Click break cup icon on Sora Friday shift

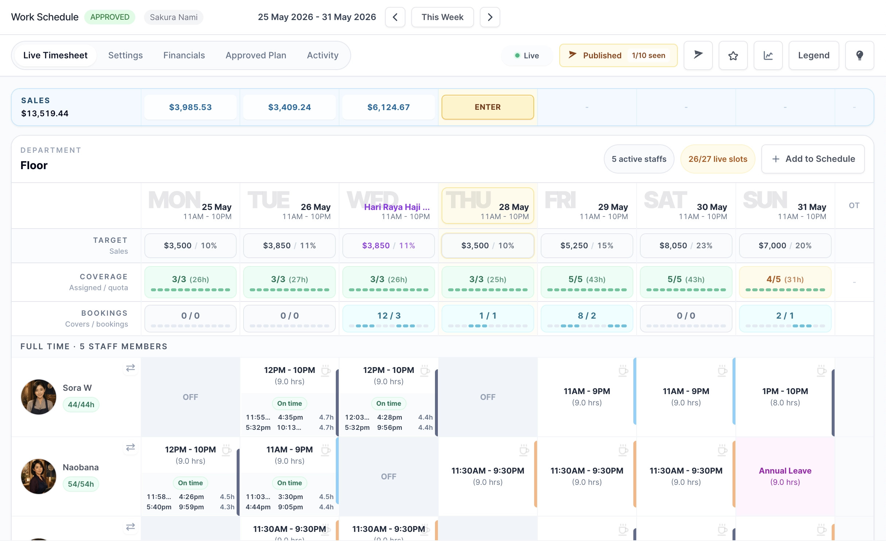(623, 370)
